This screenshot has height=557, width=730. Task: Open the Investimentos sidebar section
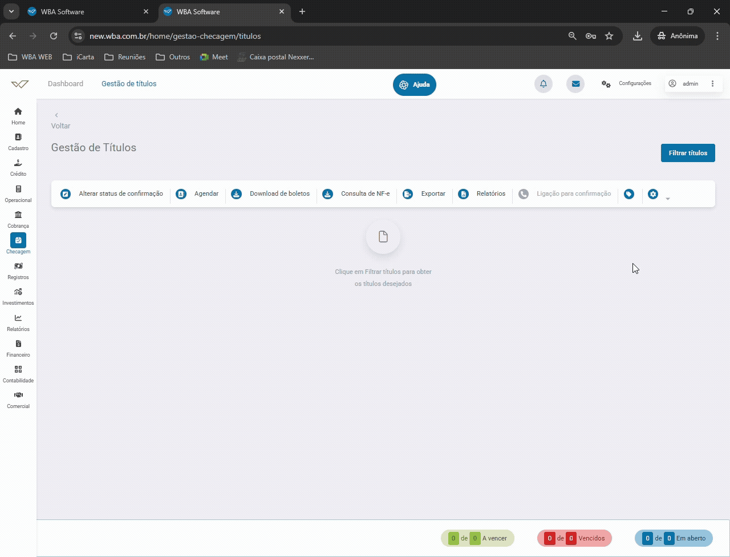point(18,296)
